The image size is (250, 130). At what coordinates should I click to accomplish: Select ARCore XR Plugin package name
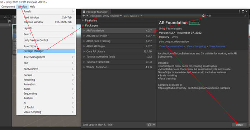pos(97,36)
